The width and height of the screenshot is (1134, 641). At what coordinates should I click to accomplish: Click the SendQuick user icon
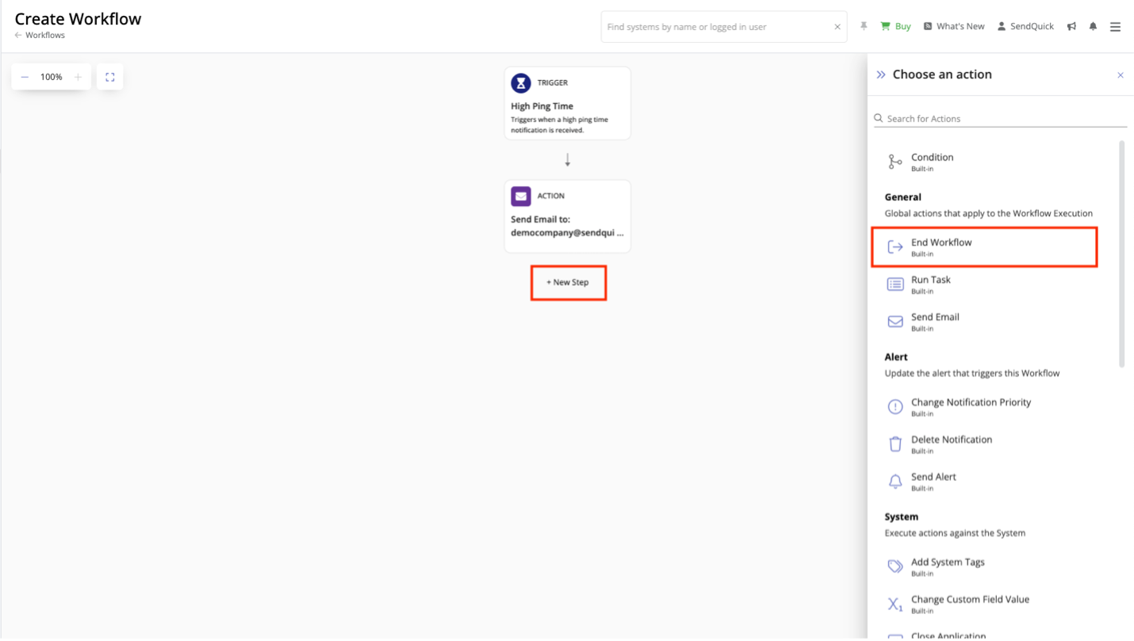click(1002, 26)
